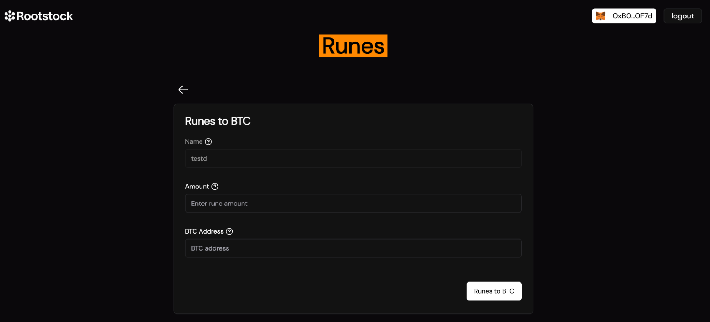
Task: Click the MetaMask fox icon
Action: coord(600,16)
